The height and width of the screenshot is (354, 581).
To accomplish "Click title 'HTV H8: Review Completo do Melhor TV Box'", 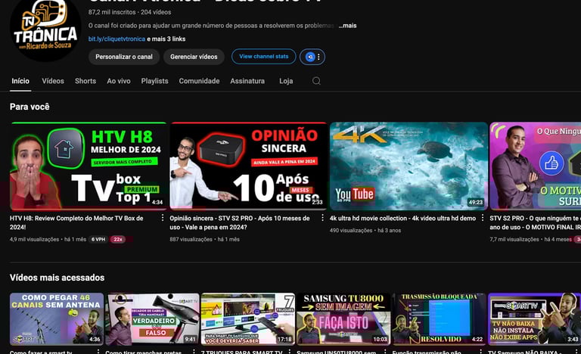I will coord(76,222).
